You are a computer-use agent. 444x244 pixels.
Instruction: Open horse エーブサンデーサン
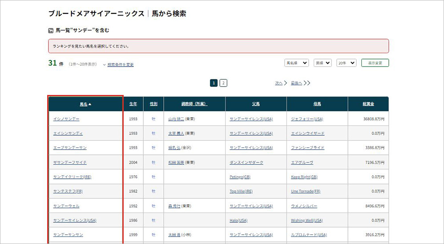tap(70, 148)
